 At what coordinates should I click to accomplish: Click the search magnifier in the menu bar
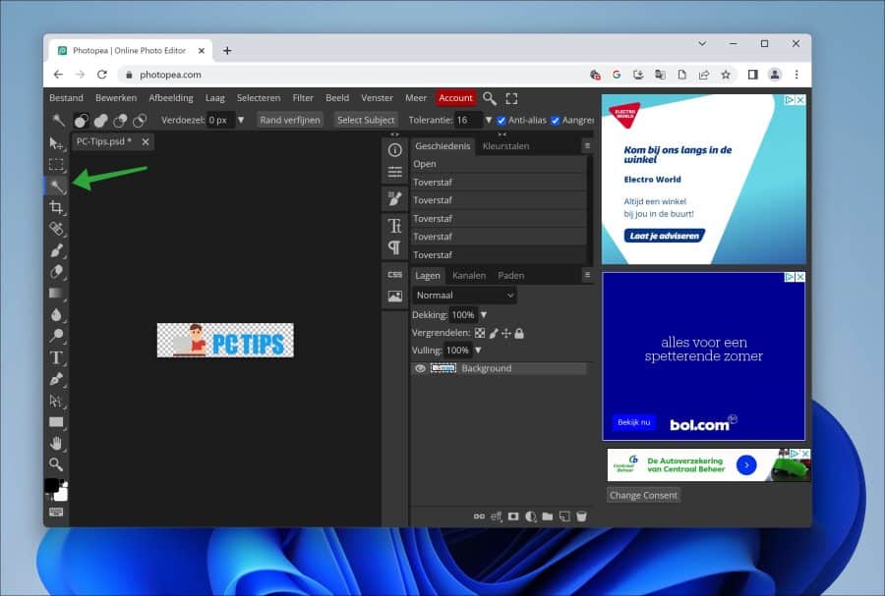(x=490, y=98)
